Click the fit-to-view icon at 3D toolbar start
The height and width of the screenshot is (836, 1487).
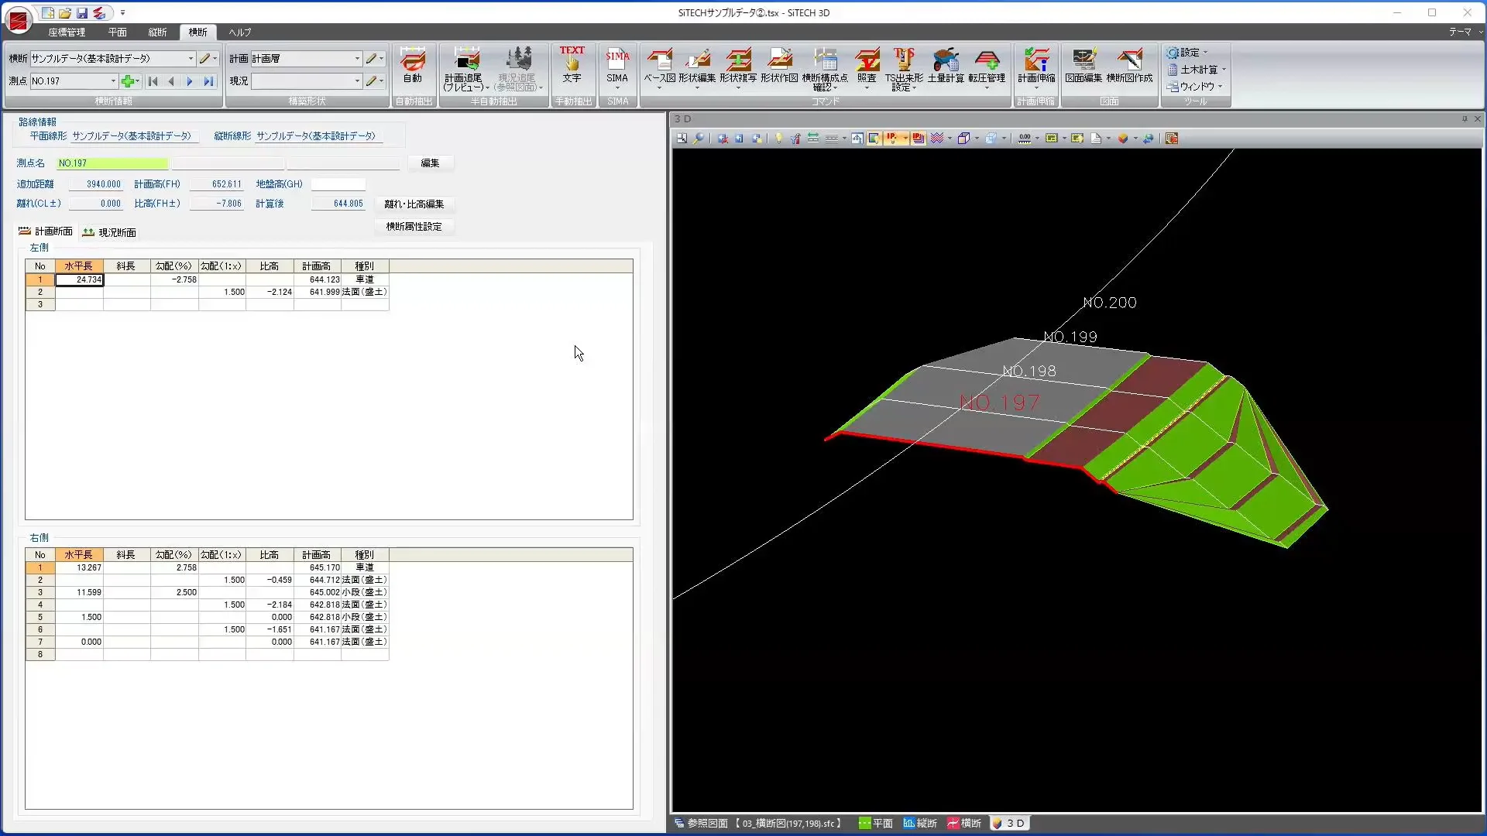coord(682,138)
